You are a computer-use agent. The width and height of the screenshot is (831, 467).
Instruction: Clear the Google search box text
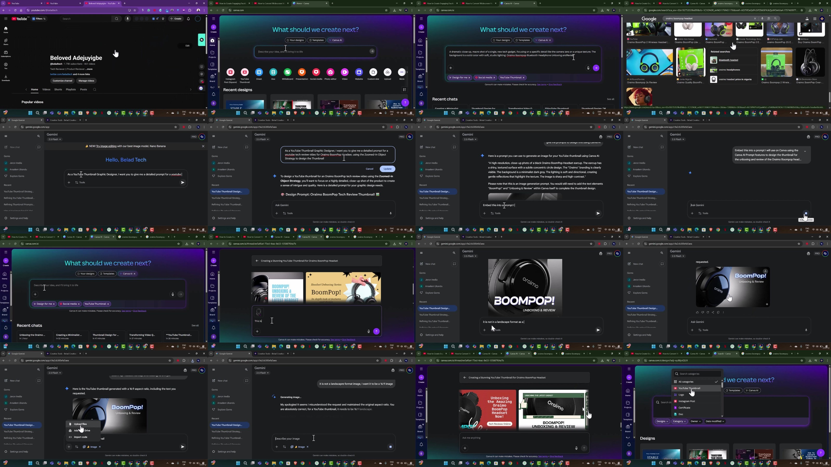coord(755,18)
